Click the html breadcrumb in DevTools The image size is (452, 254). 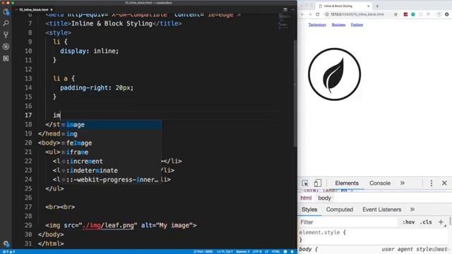306,198
